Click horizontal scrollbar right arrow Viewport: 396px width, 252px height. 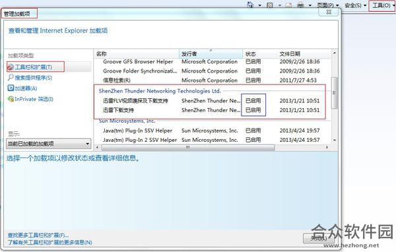327,147
